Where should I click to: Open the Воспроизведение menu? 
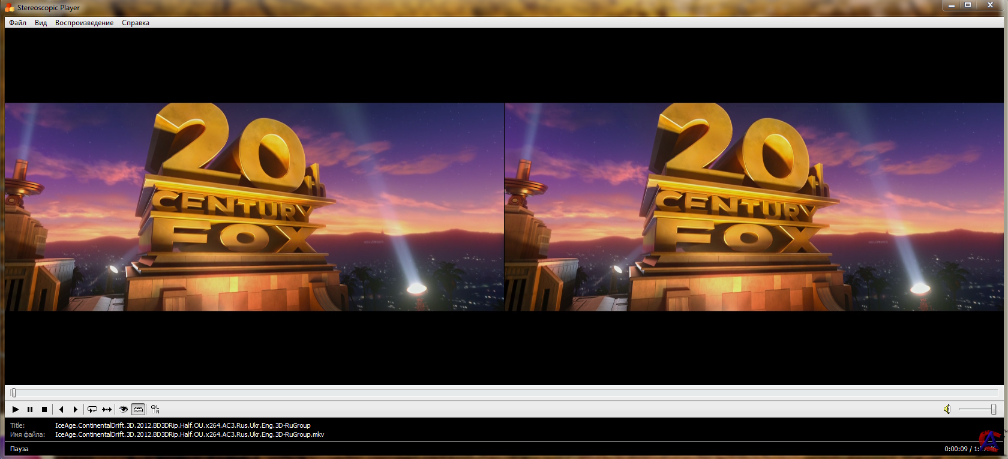84,23
